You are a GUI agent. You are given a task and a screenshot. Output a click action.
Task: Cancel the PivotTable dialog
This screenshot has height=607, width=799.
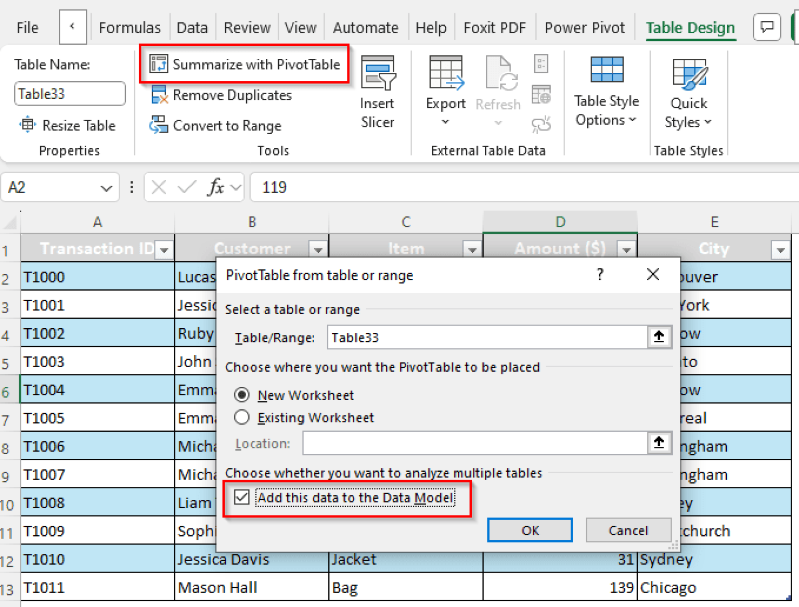point(628,530)
